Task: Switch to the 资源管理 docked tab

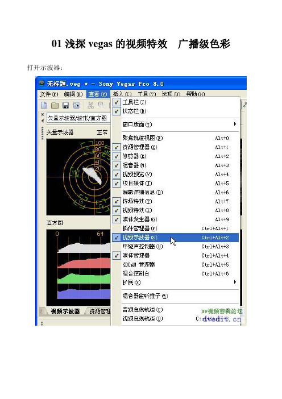Action: pyautogui.click(x=99, y=311)
